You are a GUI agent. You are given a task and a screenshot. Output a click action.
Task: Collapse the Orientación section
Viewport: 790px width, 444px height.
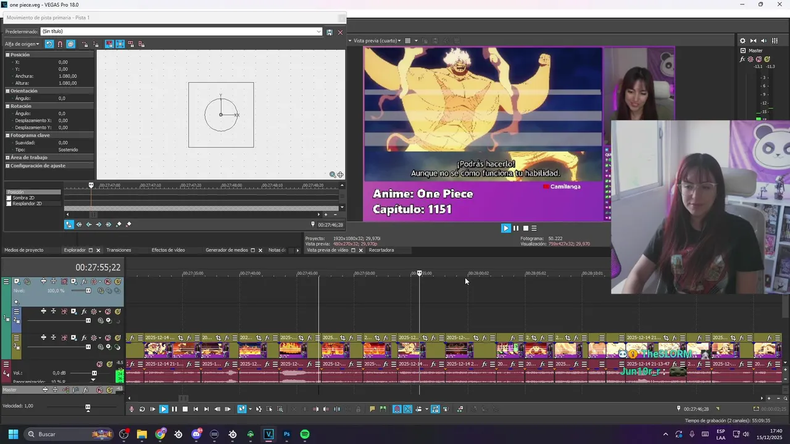tap(8, 91)
